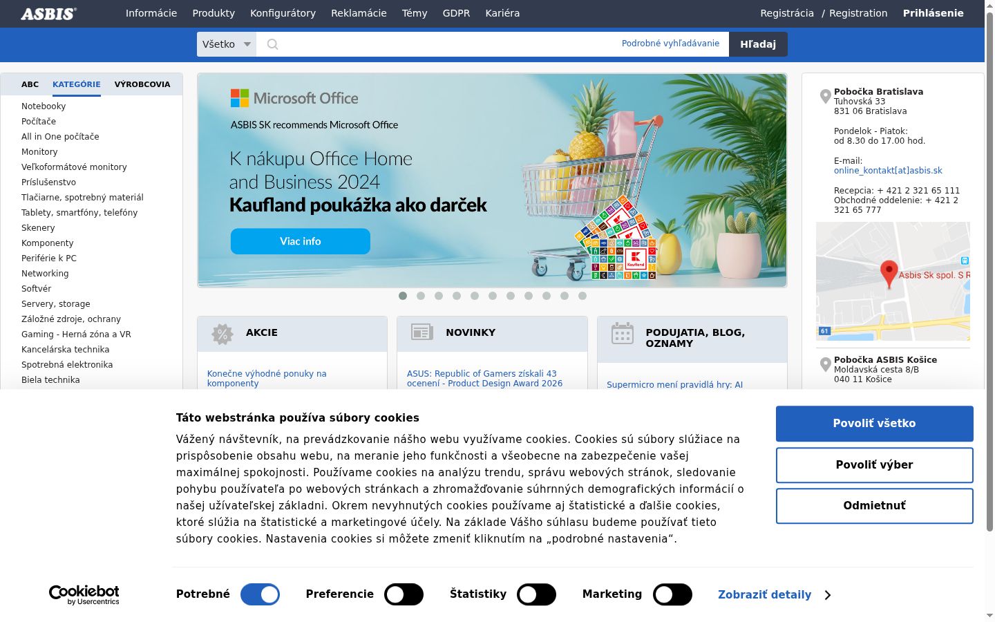Enable the Marketing cookies switch

(672, 594)
